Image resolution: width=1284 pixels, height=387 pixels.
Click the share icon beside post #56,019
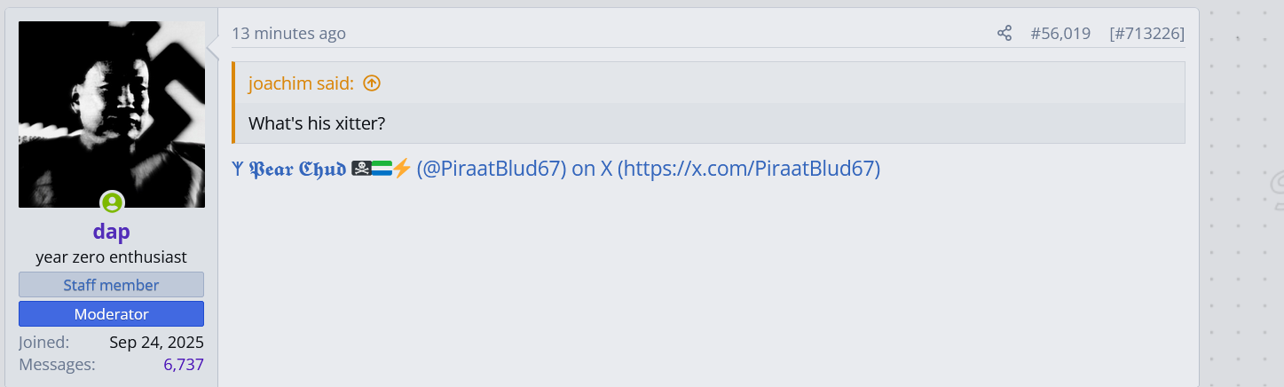(x=1004, y=34)
